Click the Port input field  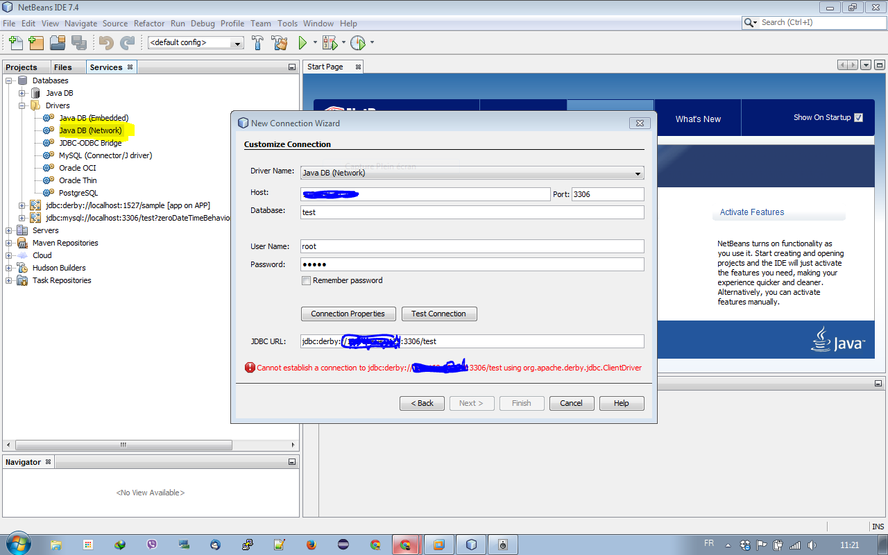608,194
